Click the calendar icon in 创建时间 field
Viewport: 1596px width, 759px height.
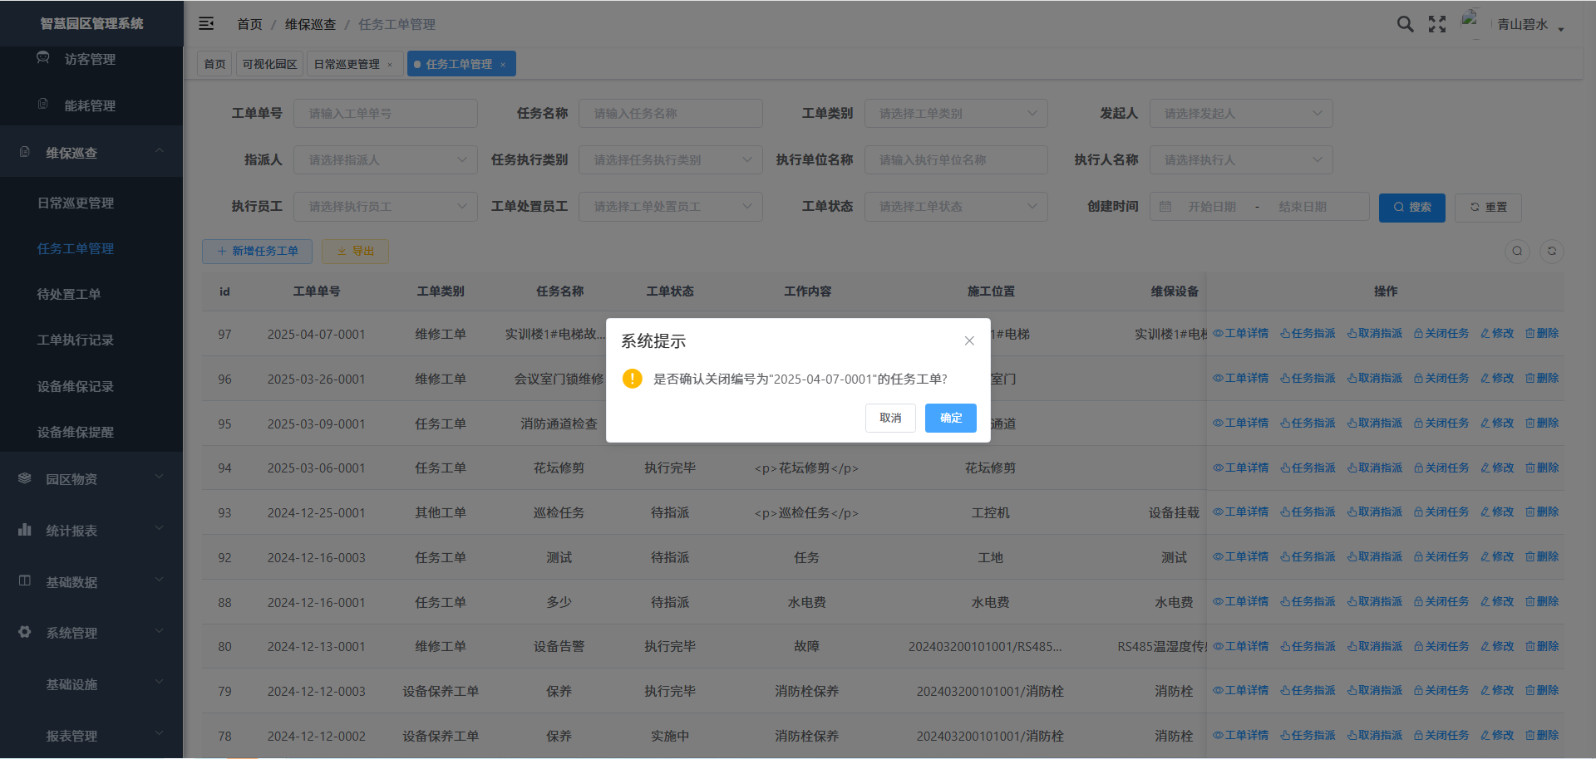tap(1165, 207)
